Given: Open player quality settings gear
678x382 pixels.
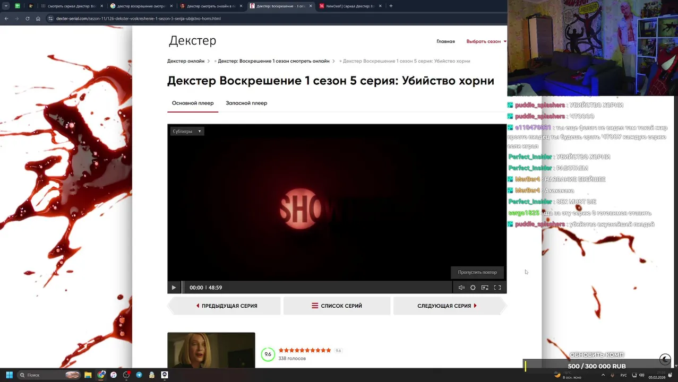Looking at the screenshot, I should (473, 288).
